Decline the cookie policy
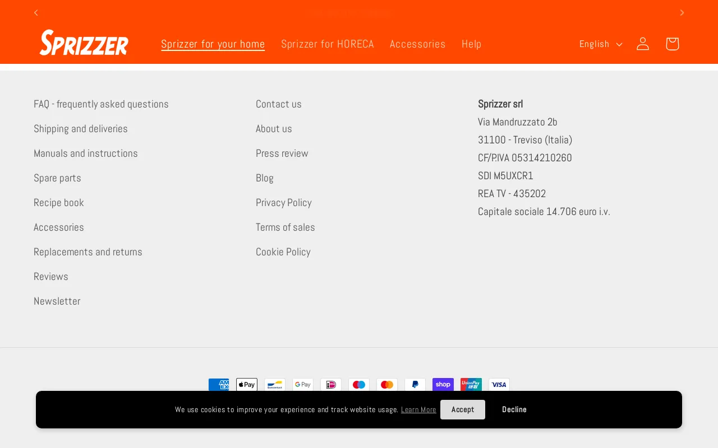718x448 pixels. (x=514, y=409)
